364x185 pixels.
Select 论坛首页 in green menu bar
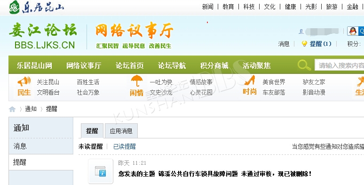[129, 65]
